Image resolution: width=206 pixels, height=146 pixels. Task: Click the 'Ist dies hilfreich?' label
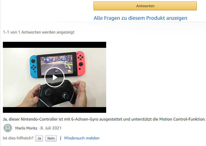(x=18, y=138)
